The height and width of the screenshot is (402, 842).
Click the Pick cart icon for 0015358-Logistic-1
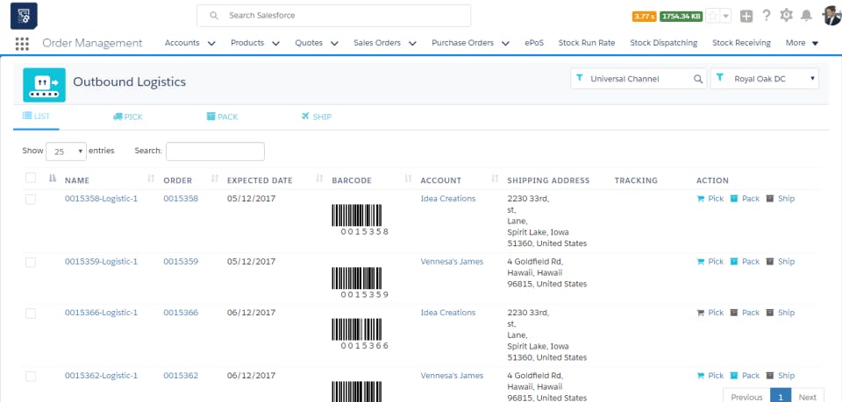700,199
